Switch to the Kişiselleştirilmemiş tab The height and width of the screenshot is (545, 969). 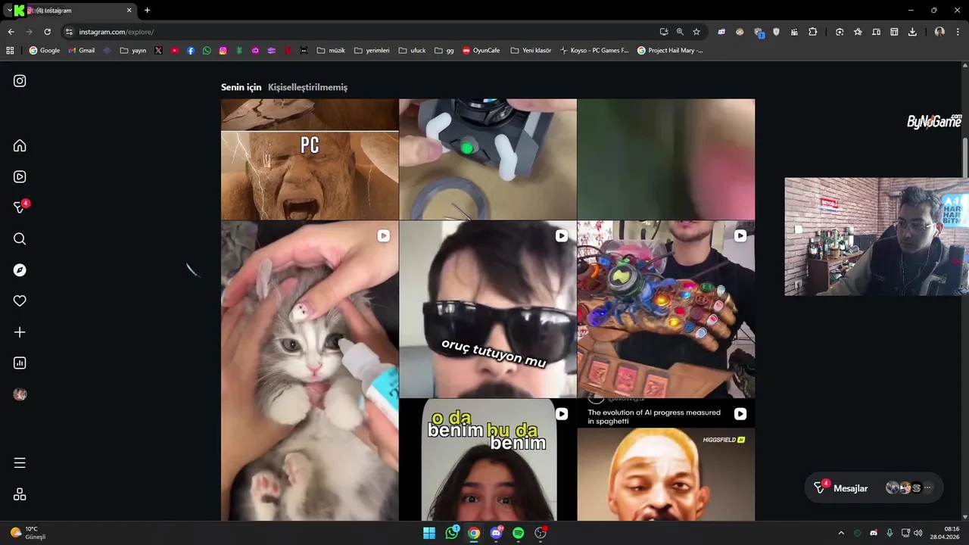307,87
